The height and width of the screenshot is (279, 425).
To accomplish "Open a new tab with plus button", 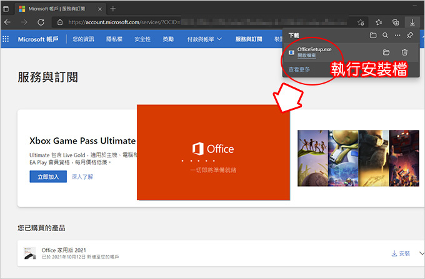I will coord(113,9).
